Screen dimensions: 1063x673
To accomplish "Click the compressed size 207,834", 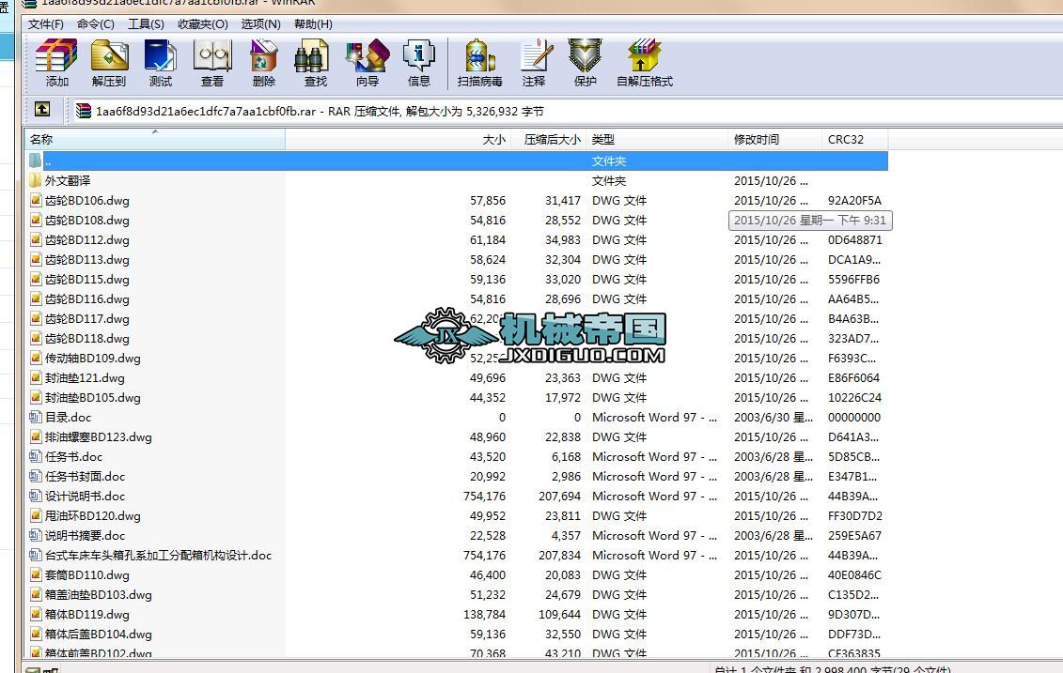I will click(x=559, y=555).
